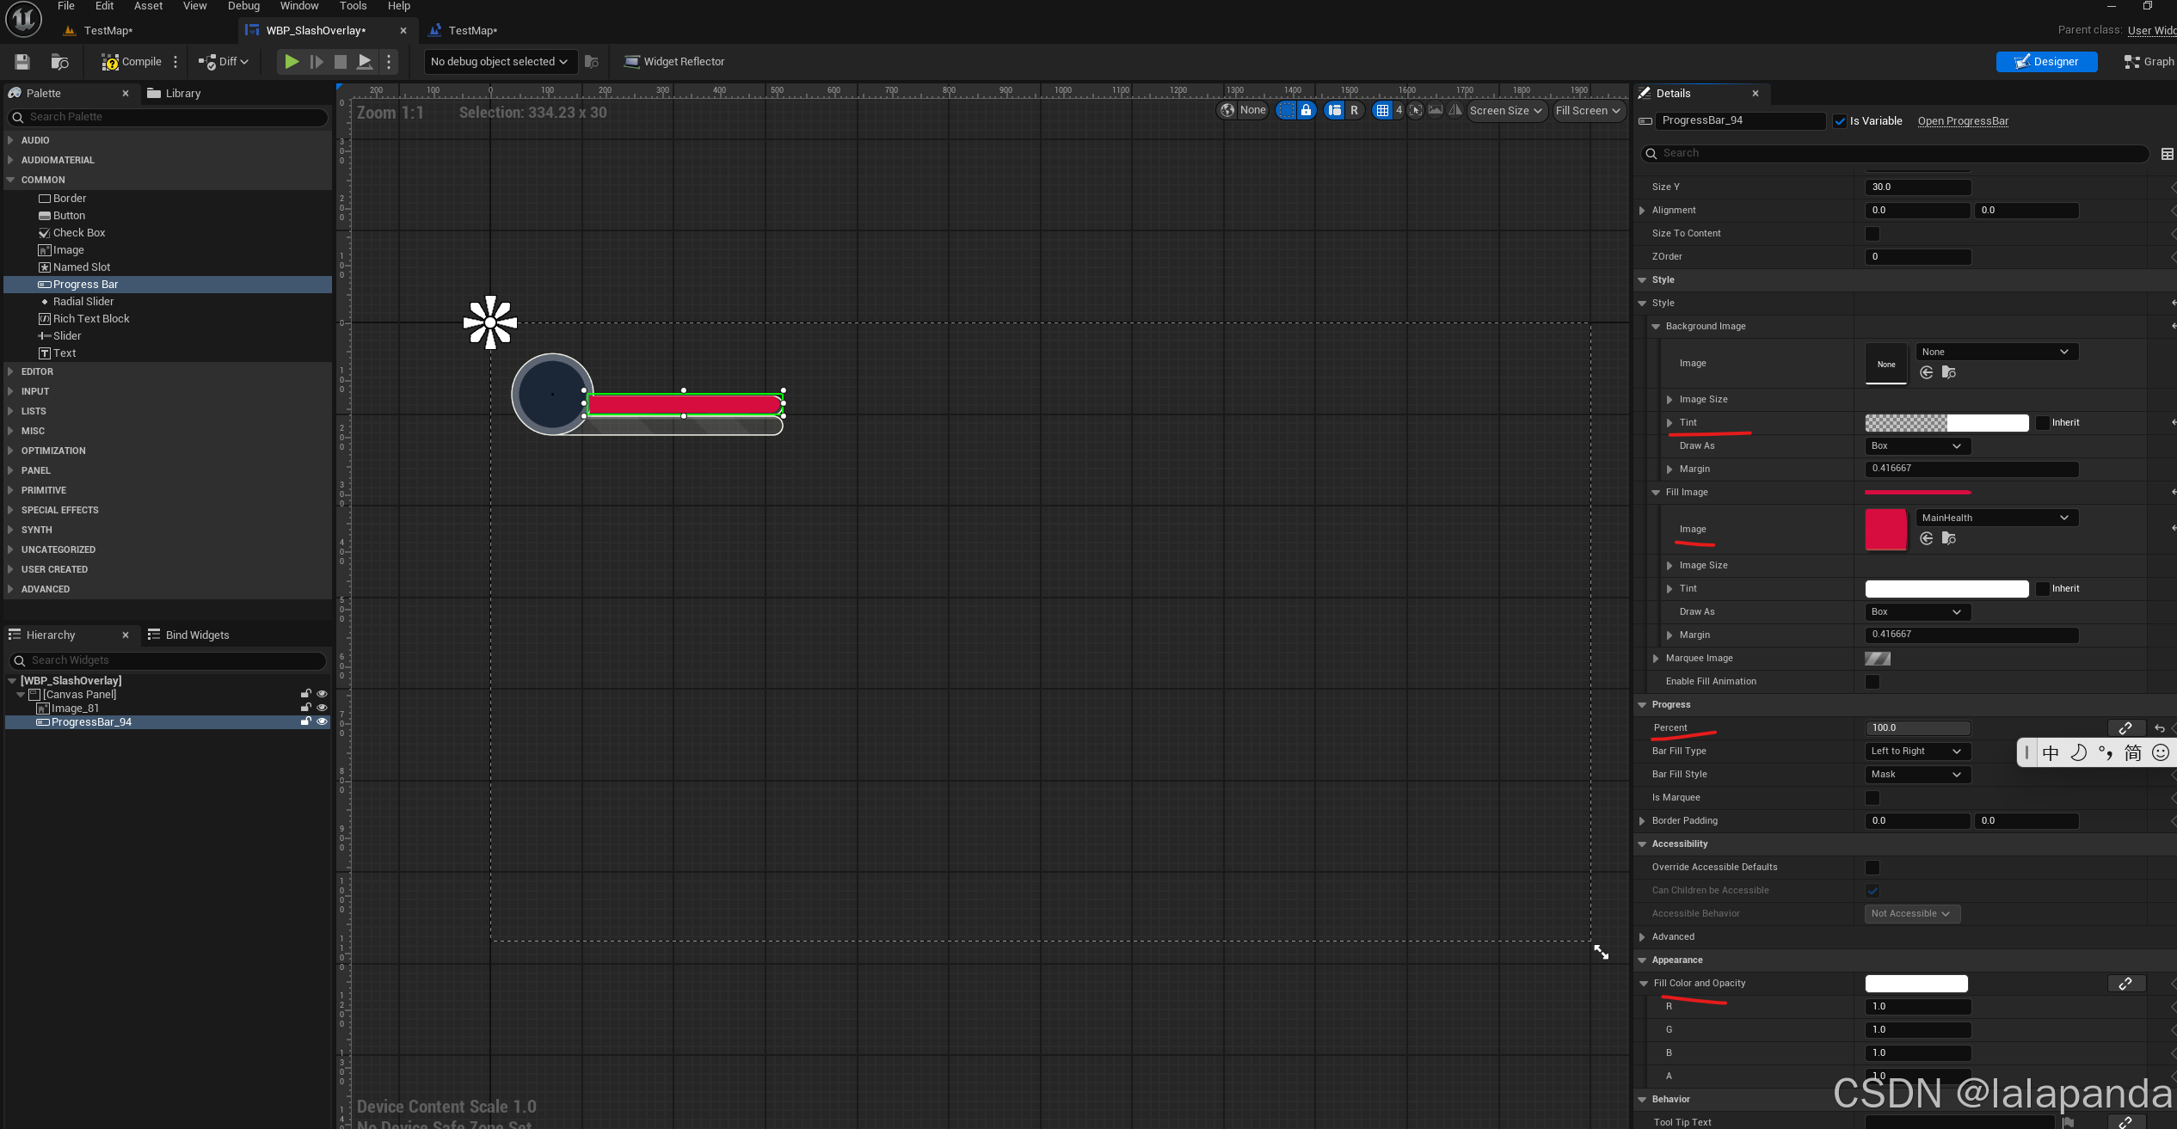The height and width of the screenshot is (1129, 2177).
Task: Open the Bar Fill Type dropdown
Action: pos(1916,752)
